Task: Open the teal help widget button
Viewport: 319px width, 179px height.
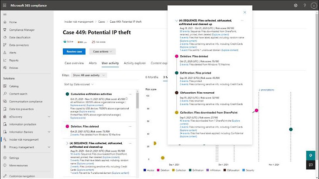Action: 311,155
